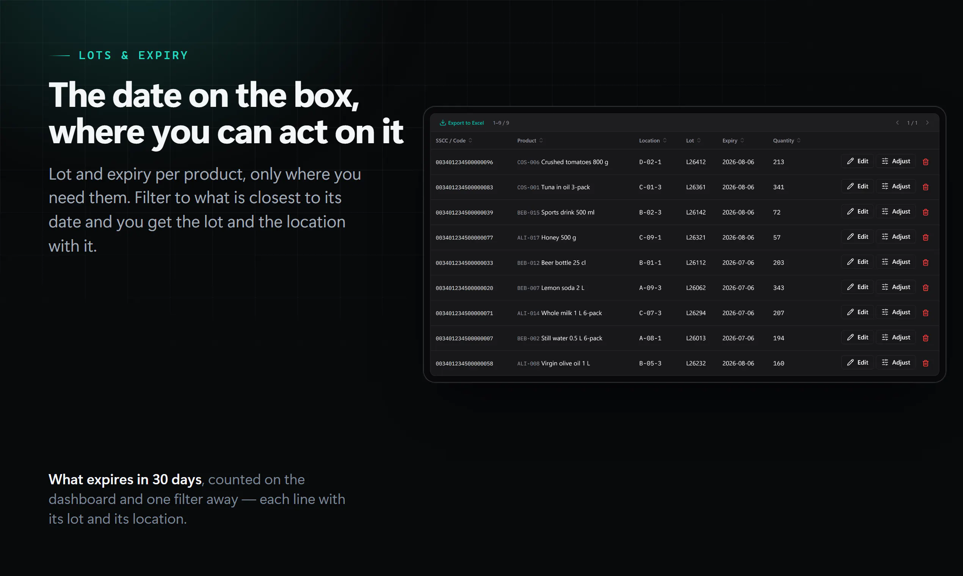Adjust quantity for Crushed tomatoes 800 g
Image resolution: width=963 pixels, height=576 pixels.
pyautogui.click(x=896, y=161)
